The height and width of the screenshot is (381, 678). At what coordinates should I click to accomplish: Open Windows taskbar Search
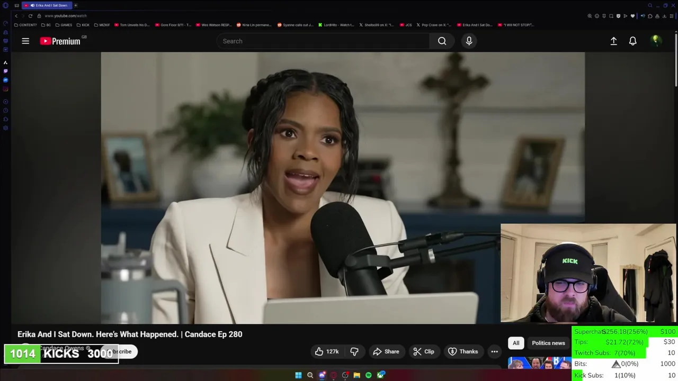coord(310,375)
